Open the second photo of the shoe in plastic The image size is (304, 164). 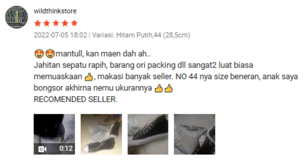pyautogui.click(x=101, y=134)
